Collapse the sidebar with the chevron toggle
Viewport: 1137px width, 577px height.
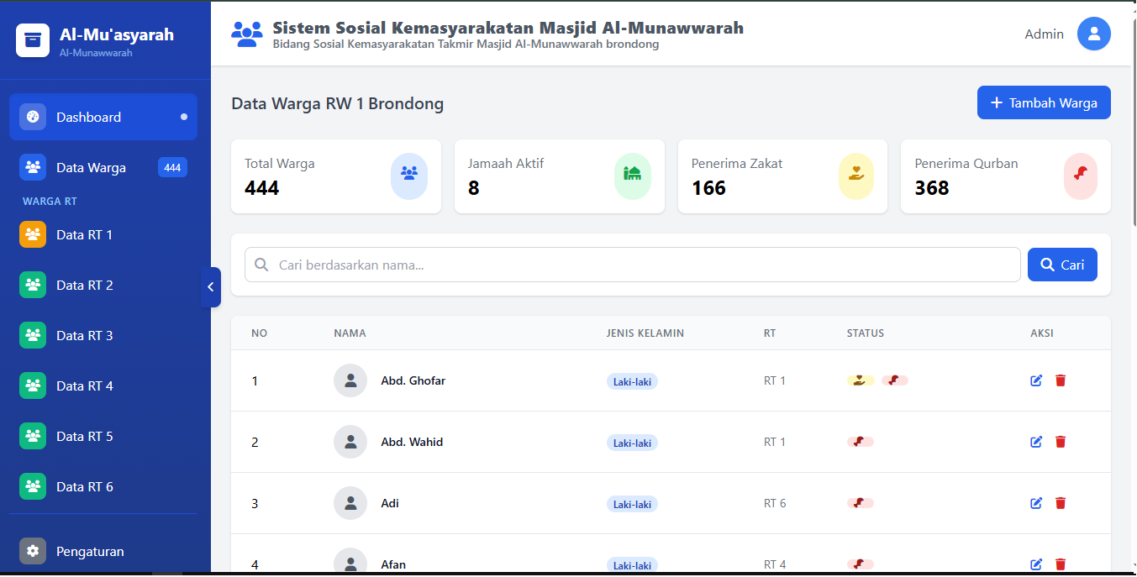pyautogui.click(x=211, y=287)
